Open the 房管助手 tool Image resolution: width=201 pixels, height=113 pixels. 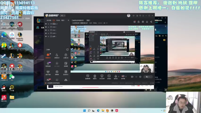pyautogui.click(x=57, y=56)
